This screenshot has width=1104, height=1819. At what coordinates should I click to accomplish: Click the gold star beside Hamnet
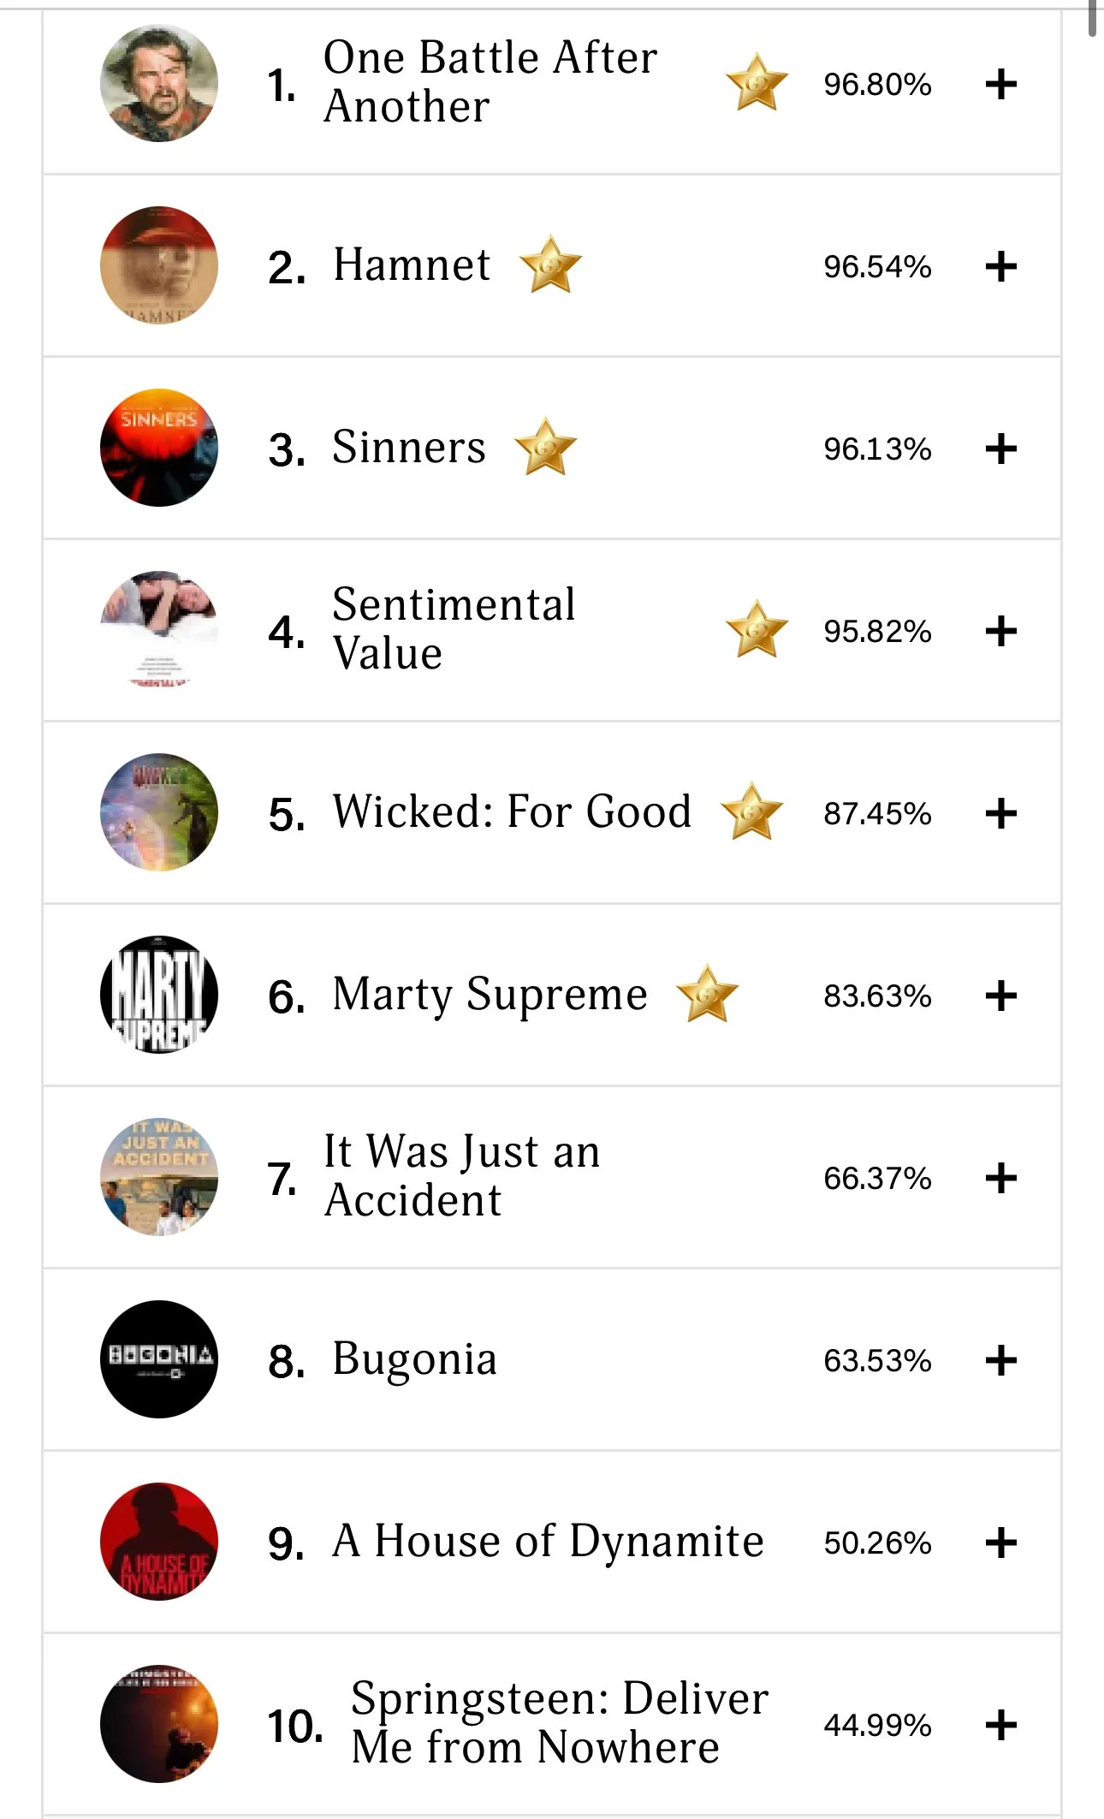tap(550, 265)
